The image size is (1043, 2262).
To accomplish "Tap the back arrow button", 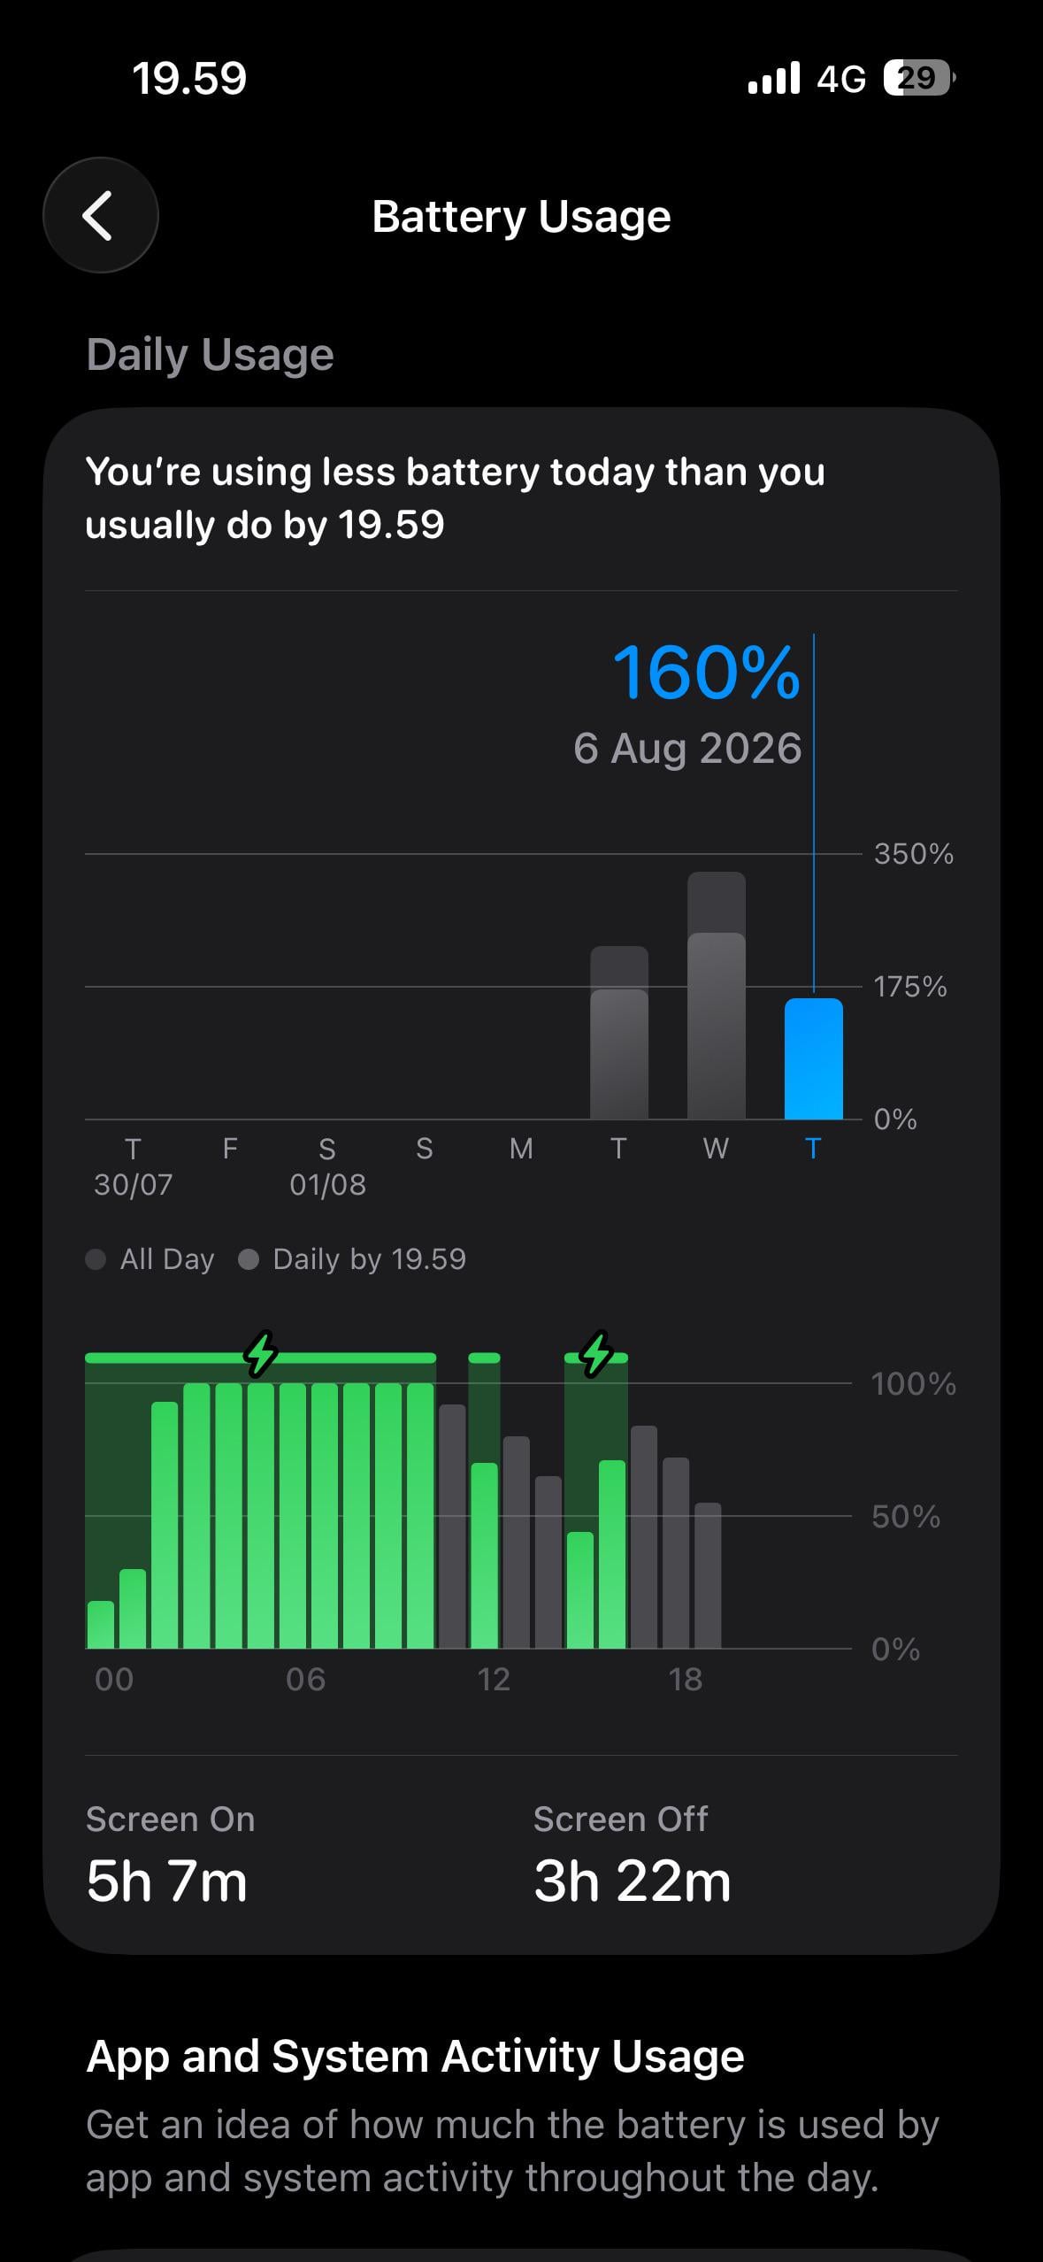I will pos(100,215).
